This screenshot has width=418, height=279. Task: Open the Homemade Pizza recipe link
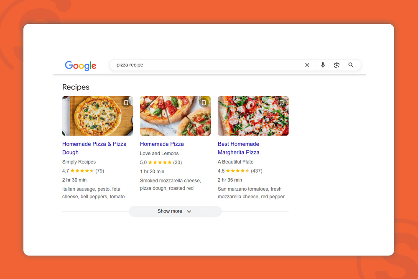point(162,144)
